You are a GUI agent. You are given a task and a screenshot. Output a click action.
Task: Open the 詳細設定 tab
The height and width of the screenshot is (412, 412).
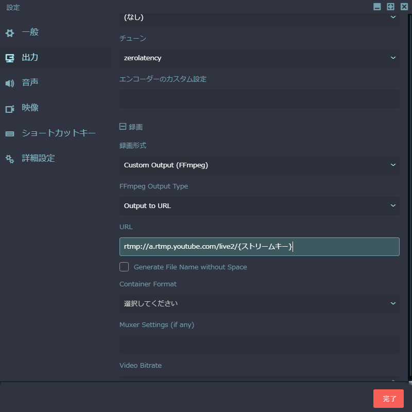click(56, 159)
